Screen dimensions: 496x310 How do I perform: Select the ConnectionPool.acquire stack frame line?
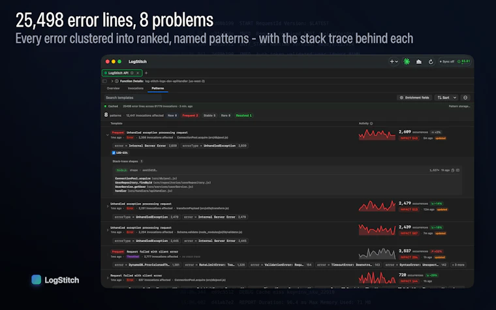(146, 178)
